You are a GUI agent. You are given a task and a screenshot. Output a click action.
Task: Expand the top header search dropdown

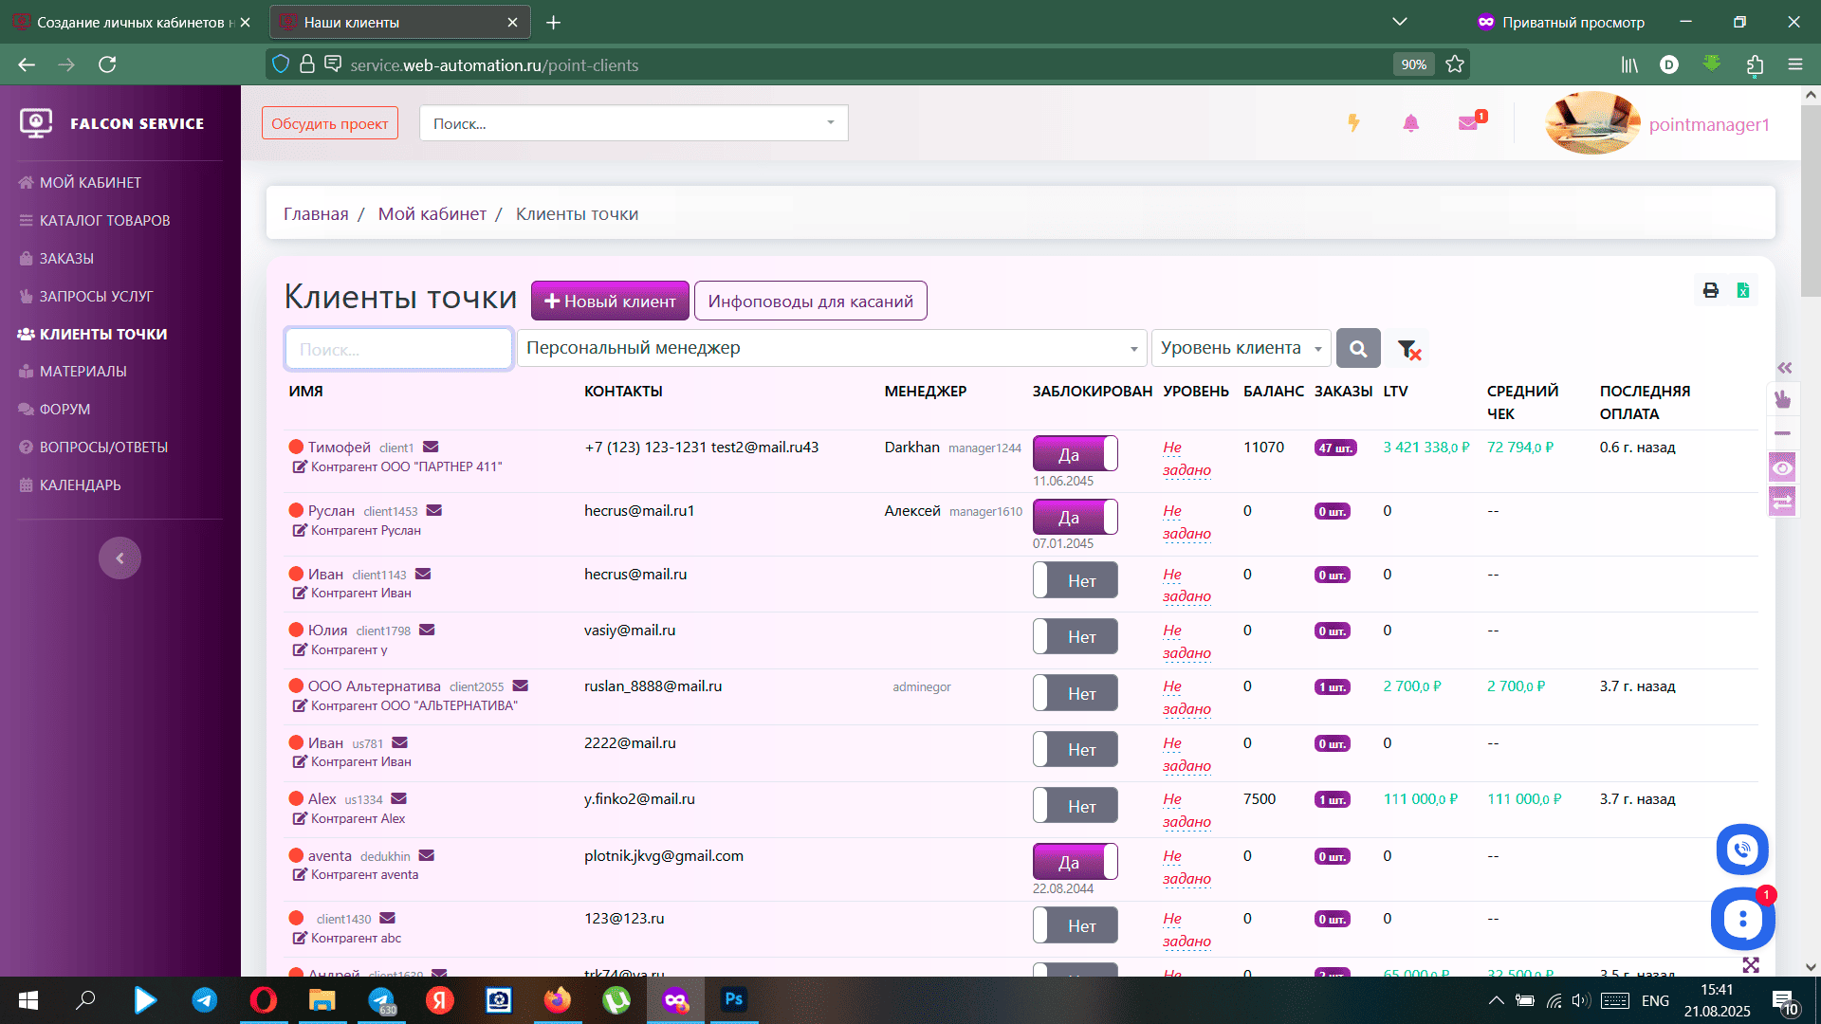[830, 123]
